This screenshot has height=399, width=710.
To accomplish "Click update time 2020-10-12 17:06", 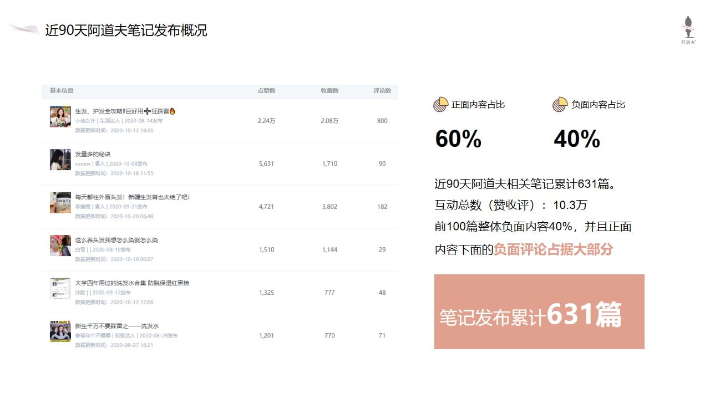I will coord(114,303).
